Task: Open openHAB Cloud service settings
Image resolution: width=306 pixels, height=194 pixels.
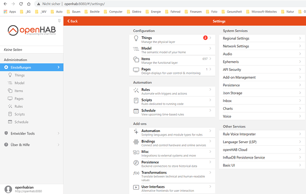Action: (262, 150)
